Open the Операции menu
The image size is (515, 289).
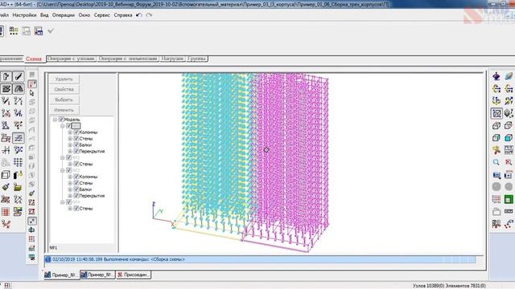[x=64, y=15]
